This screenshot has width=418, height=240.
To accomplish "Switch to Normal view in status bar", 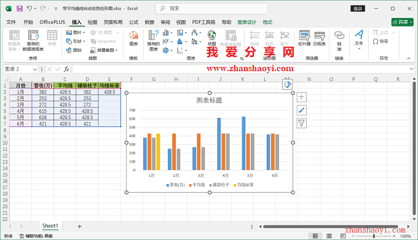I will tap(315, 236).
